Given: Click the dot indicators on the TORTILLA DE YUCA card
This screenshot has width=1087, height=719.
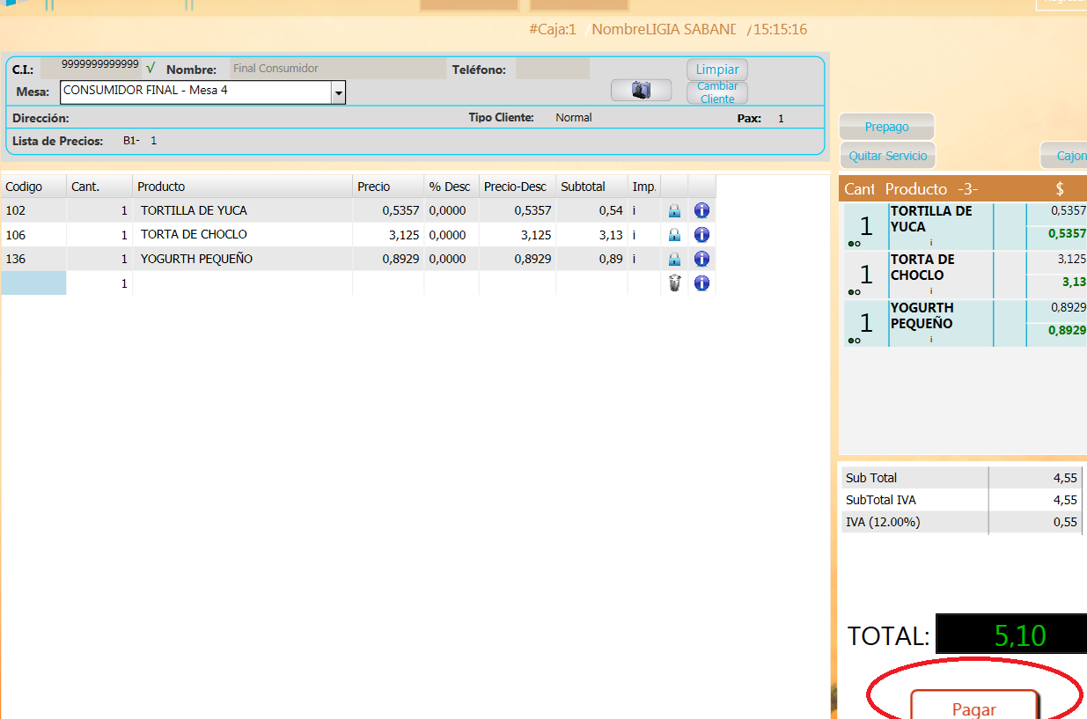Looking at the screenshot, I should [855, 244].
